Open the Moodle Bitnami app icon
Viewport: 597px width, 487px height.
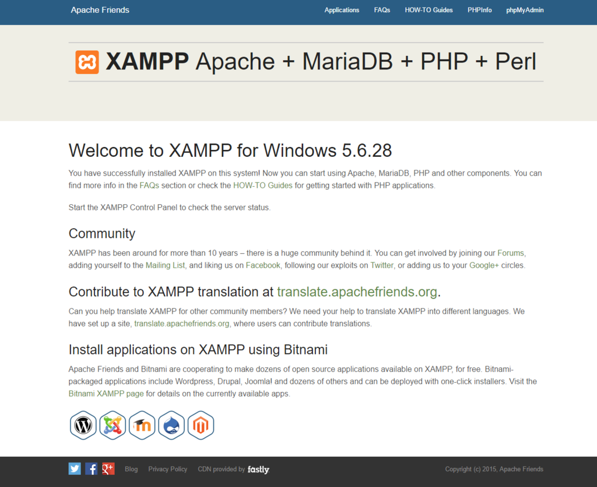pyautogui.click(x=142, y=425)
